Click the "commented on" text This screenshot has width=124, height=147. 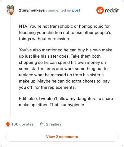pyautogui.click(x=58, y=10)
